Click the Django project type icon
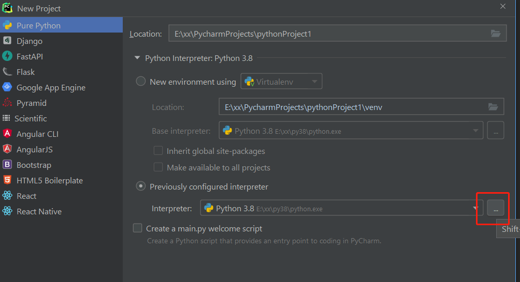 7,41
